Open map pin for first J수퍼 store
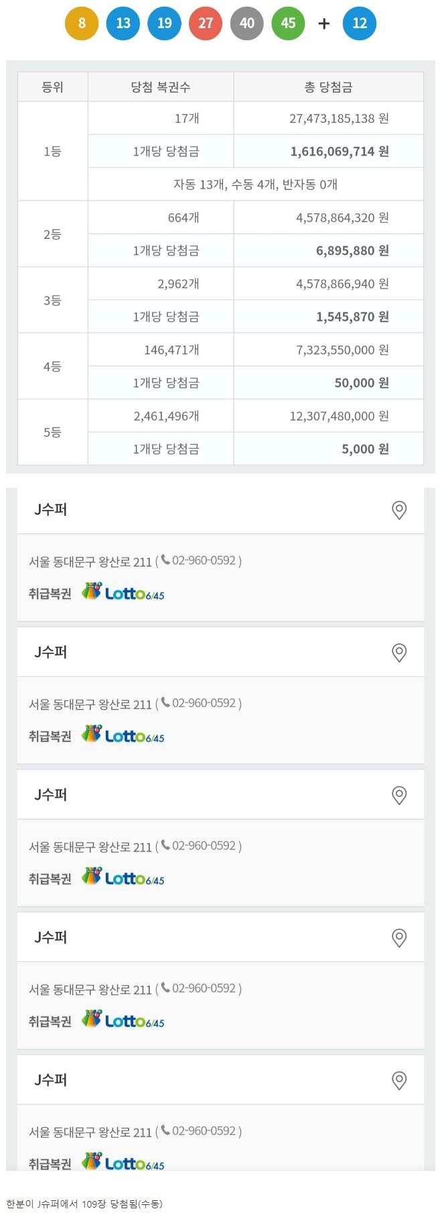440x1215 pixels. tap(399, 511)
